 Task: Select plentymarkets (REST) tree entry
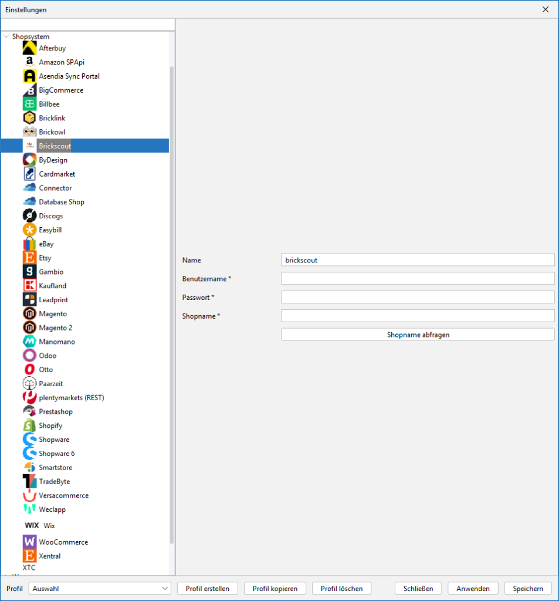[71, 397]
